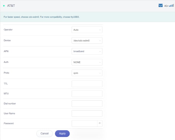The width and height of the screenshot is (175, 140).
Task: Select the User Name text field
Action: point(87,113)
